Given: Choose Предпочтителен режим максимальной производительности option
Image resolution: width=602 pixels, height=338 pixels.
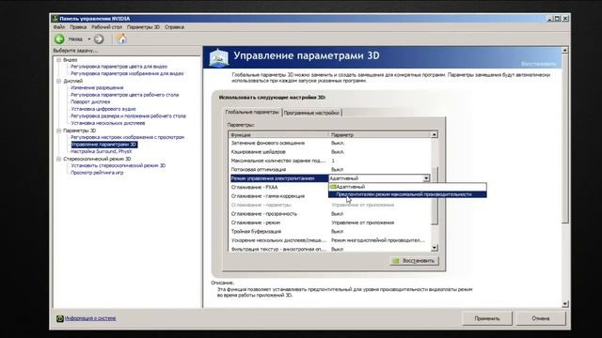Looking at the screenshot, I should pyautogui.click(x=407, y=194).
